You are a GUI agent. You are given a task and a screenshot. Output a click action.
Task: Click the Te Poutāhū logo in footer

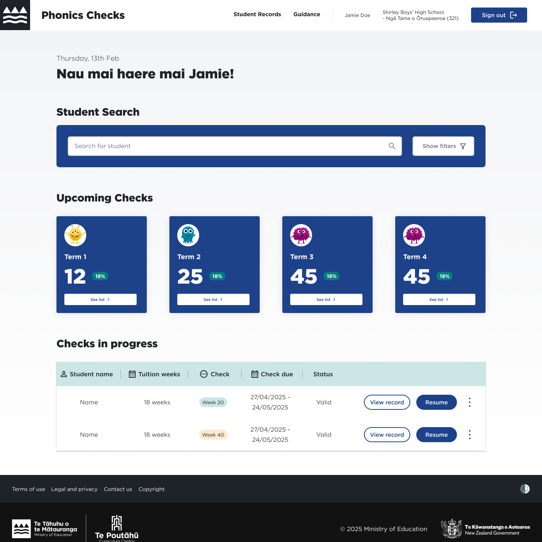(117, 528)
